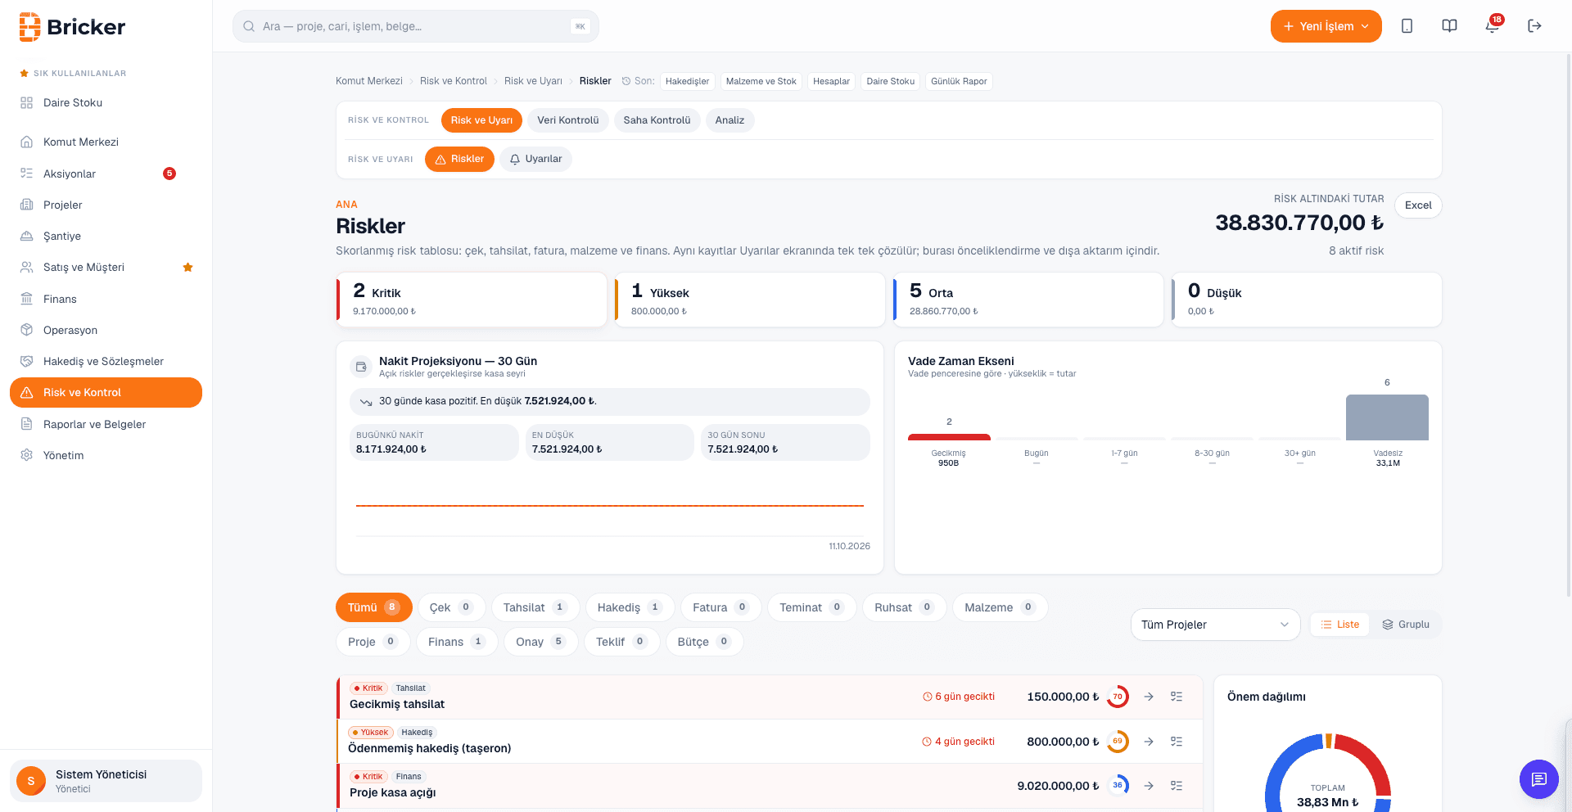The height and width of the screenshot is (812, 1572).
Task: Select the Tümü filter chip
Action: (x=374, y=607)
